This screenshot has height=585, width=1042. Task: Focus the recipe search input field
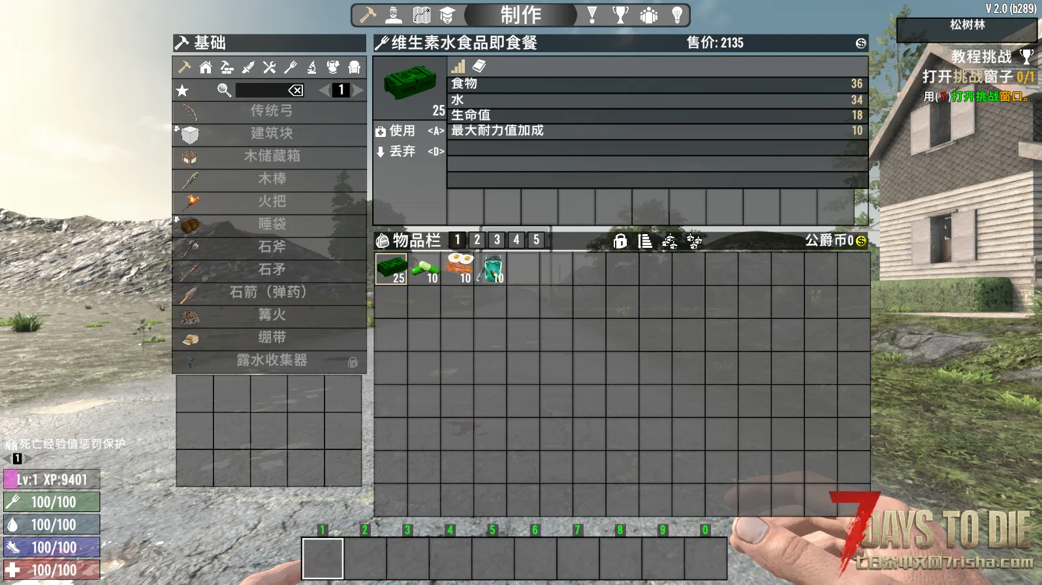[x=262, y=90]
